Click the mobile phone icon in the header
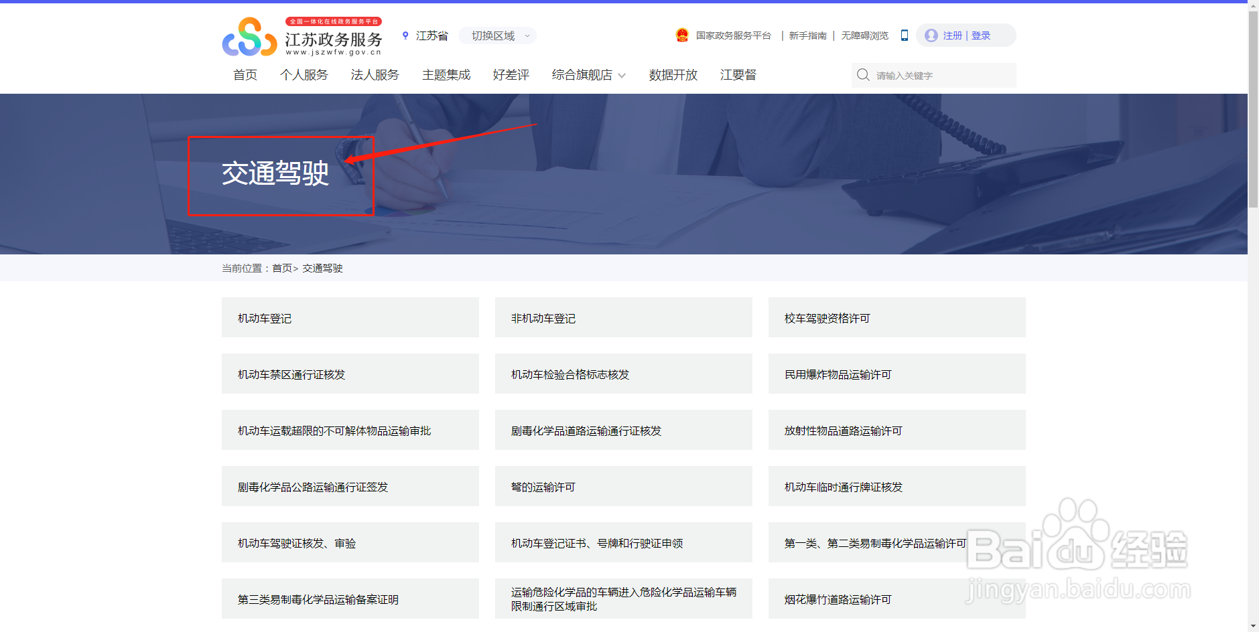Image resolution: width=1259 pixels, height=632 pixels. pyautogui.click(x=904, y=35)
